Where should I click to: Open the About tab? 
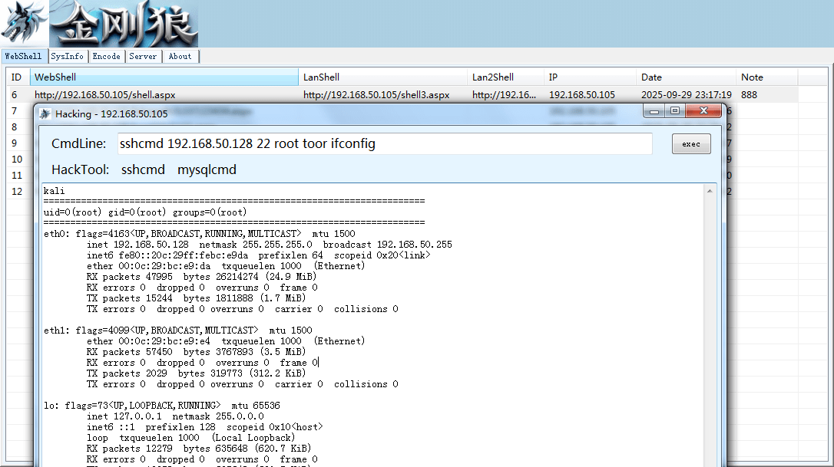point(180,56)
